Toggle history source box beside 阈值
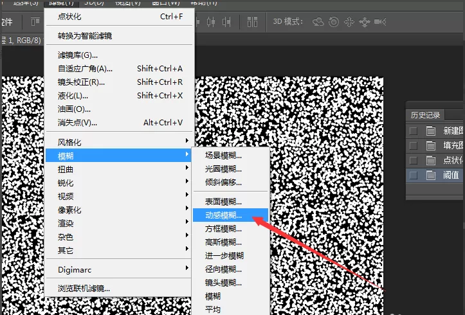 (413, 175)
